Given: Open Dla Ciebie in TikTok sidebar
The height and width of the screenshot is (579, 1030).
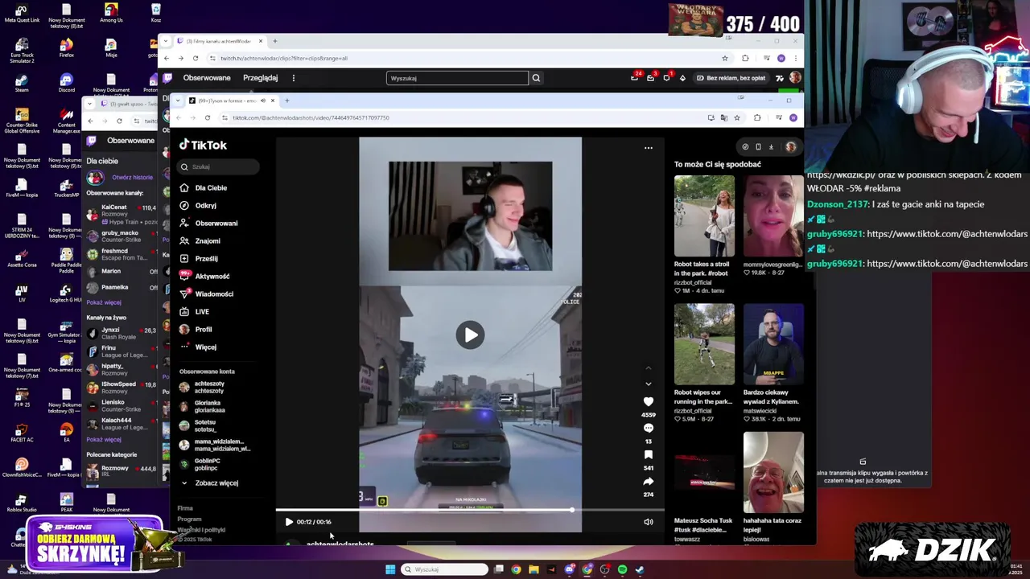Looking at the screenshot, I should point(203,187).
